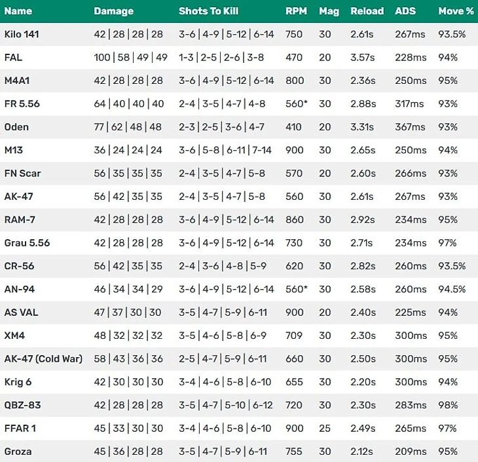The image size is (478, 462).
Task: Select the Grau 5.56 row
Action: click(239, 243)
